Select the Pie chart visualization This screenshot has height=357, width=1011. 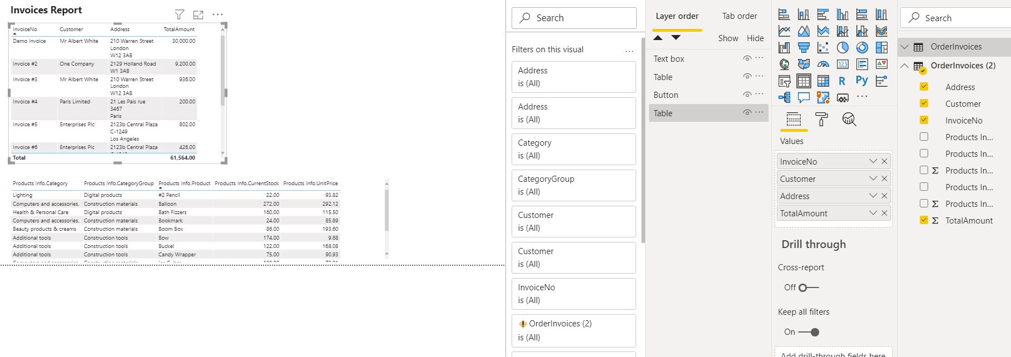842,48
